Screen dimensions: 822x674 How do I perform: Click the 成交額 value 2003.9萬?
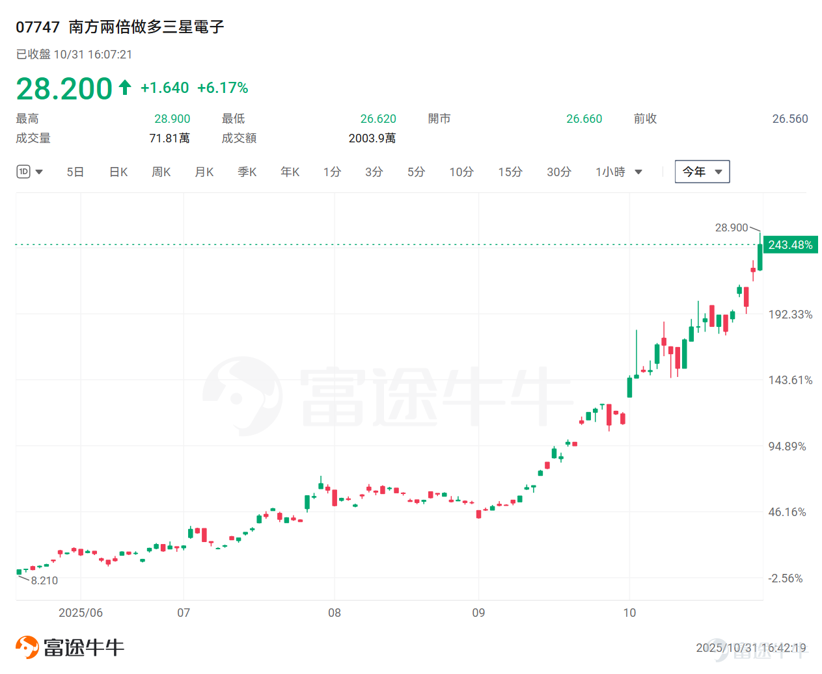372,138
